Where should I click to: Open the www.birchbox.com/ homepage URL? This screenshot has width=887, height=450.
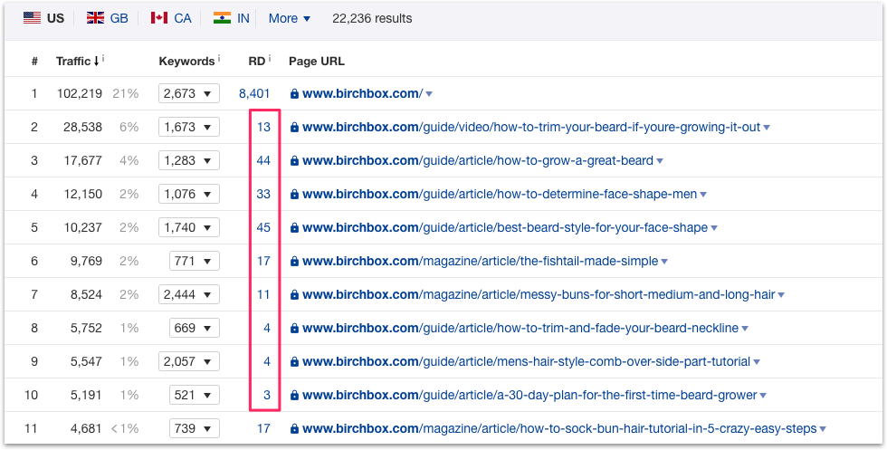coord(362,93)
